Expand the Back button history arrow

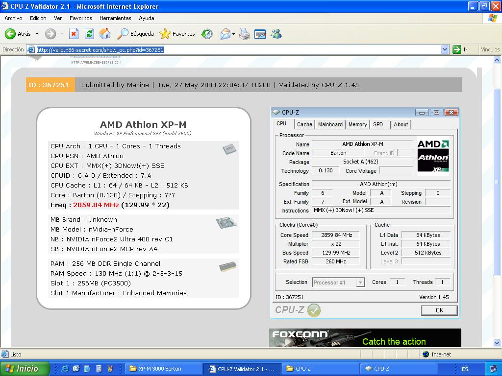37,34
